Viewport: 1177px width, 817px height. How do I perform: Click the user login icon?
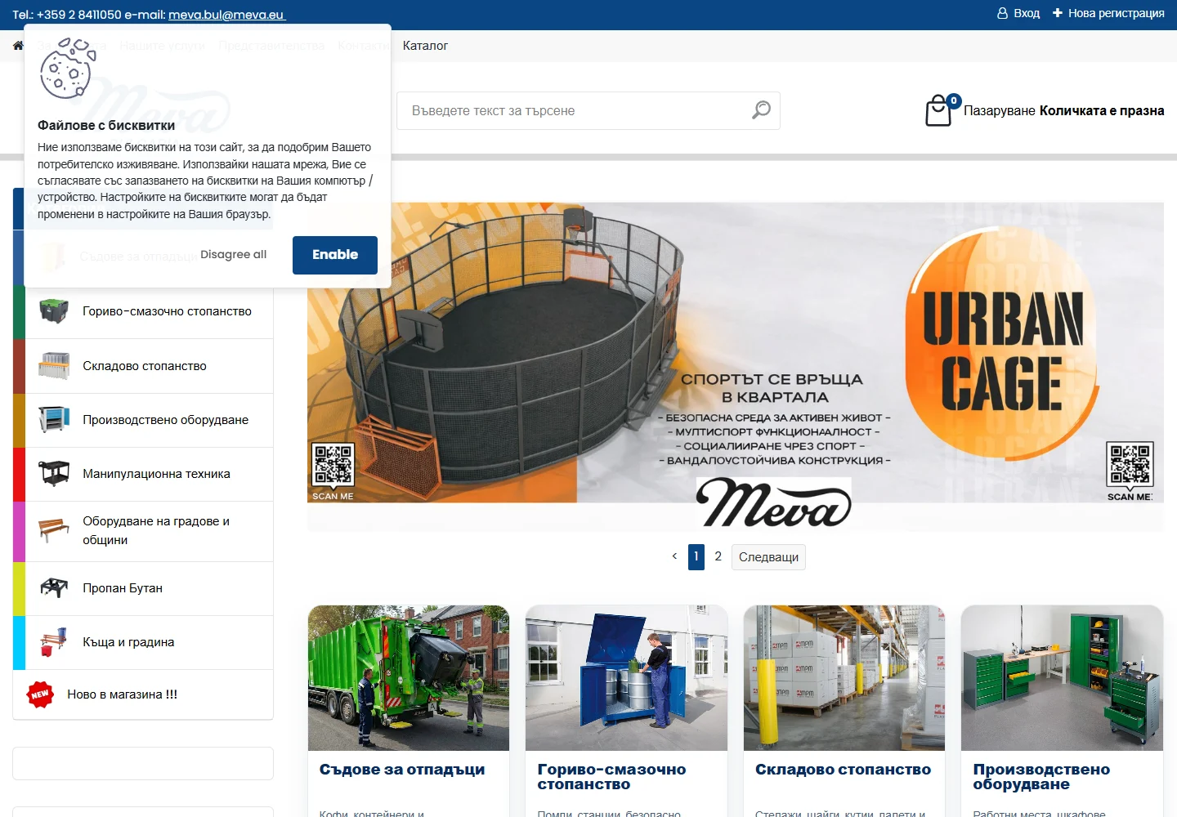click(x=1002, y=14)
